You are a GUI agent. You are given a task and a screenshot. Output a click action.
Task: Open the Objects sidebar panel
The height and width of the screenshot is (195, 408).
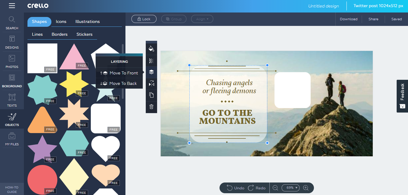[12, 120]
